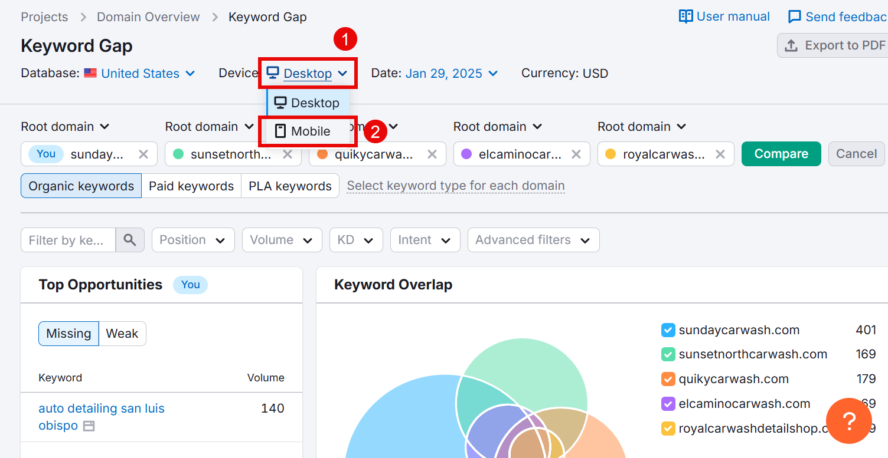888x458 pixels.
Task: Remove the sunsetnorth... domain with its X
Action: pos(288,154)
